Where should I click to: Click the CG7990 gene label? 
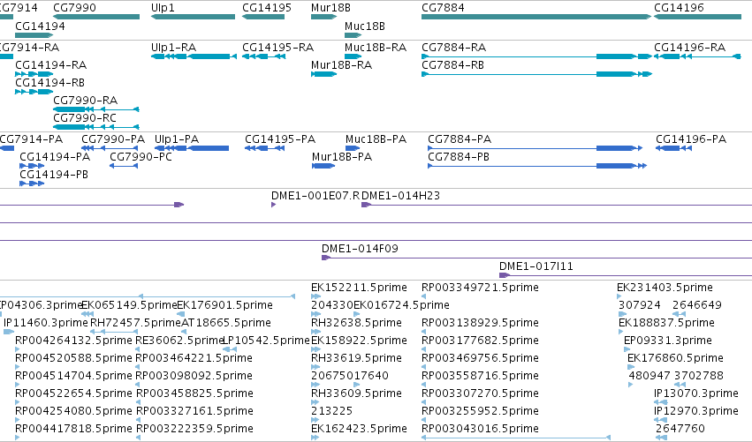pos(74,8)
